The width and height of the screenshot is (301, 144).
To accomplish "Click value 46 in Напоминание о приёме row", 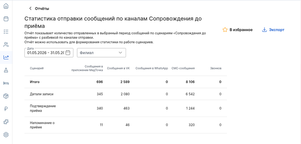I will tap(127, 125).
